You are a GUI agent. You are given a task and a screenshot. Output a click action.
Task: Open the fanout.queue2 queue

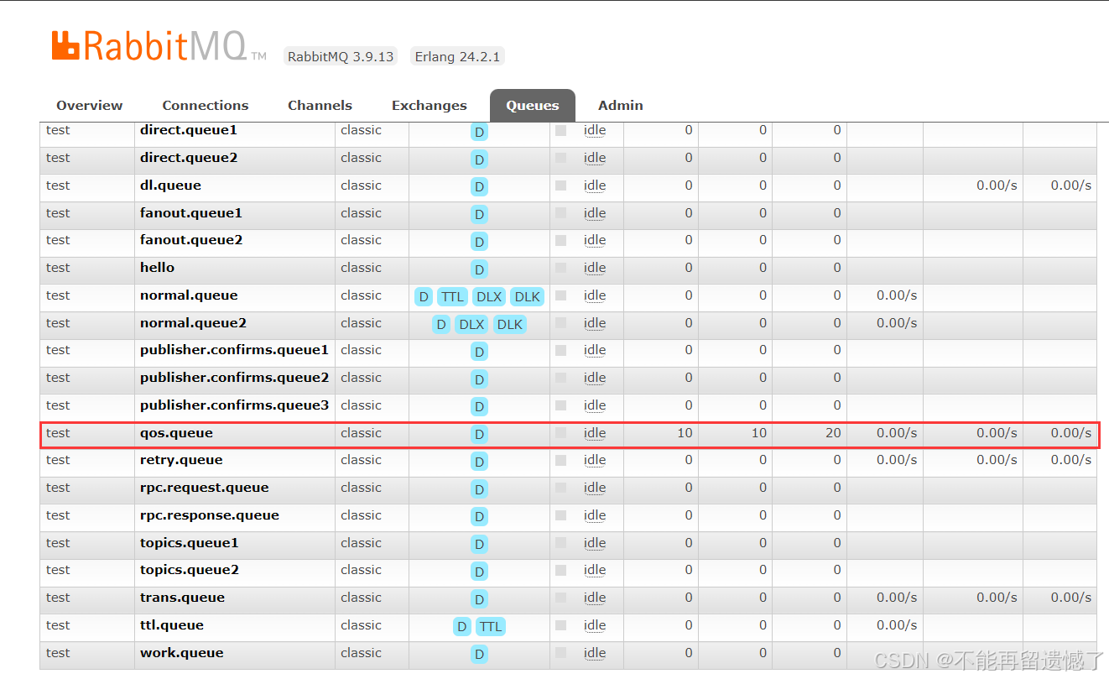[x=191, y=240]
